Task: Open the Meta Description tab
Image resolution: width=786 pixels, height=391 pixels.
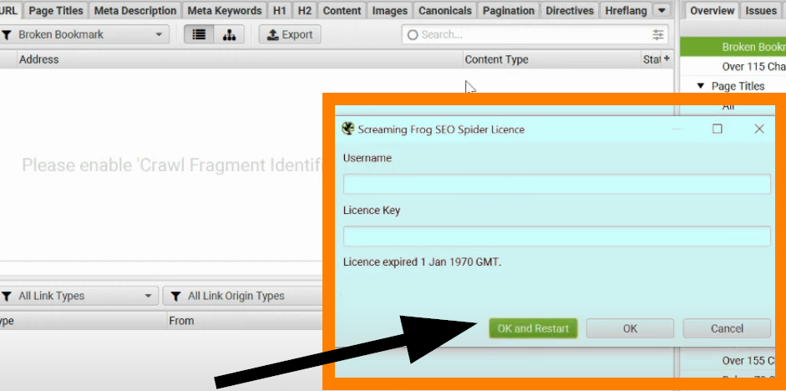Action: (135, 11)
